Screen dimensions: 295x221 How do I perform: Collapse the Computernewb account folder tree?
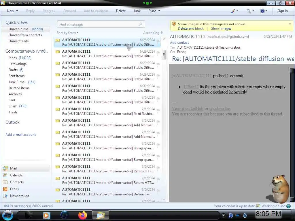[x=27, y=51]
